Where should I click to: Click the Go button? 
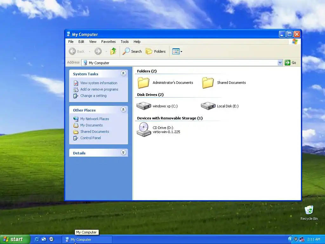point(290,63)
